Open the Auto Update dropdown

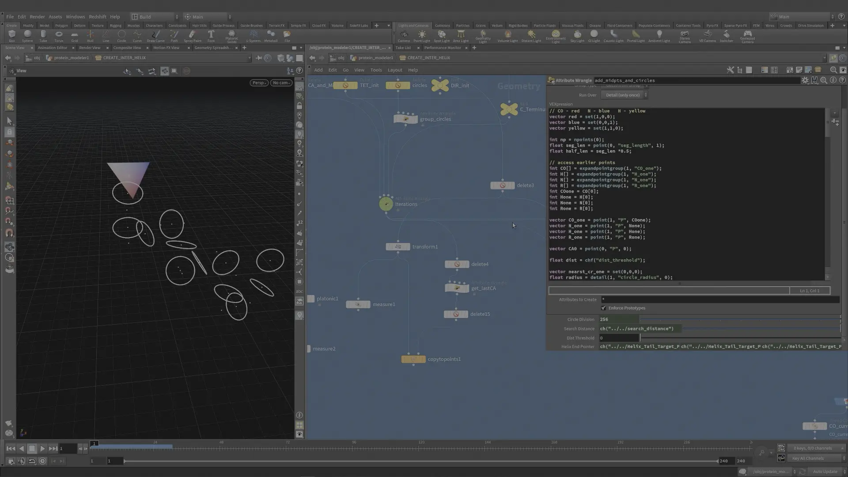(828, 471)
